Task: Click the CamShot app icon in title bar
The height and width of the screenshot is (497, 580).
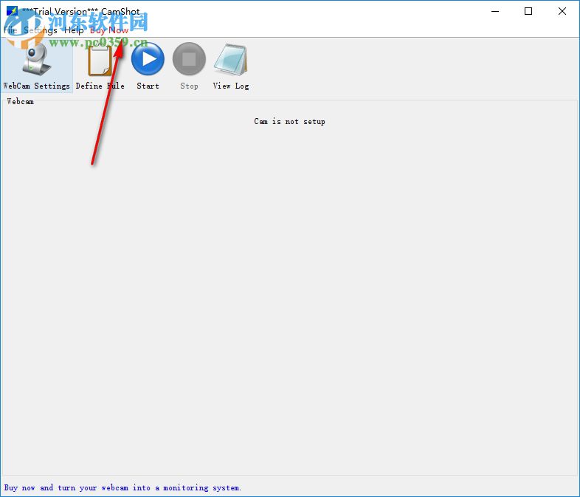Action: click(x=12, y=11)
